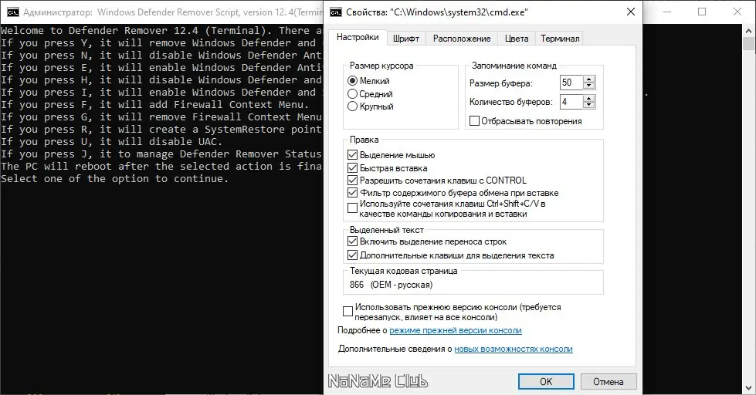Click cmd icon in Defender Remover window title
The width and height of the screenshot is (756, 395).
(13, 12)
